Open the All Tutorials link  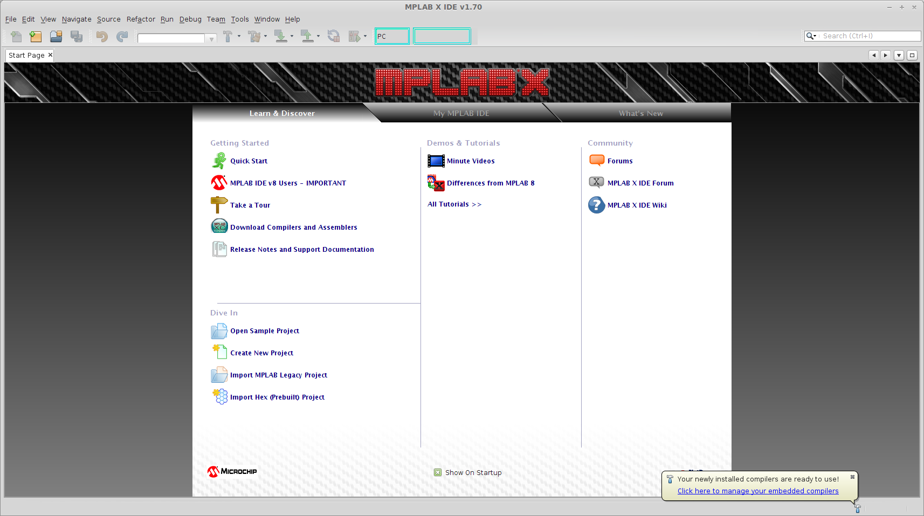coord(454,204)
